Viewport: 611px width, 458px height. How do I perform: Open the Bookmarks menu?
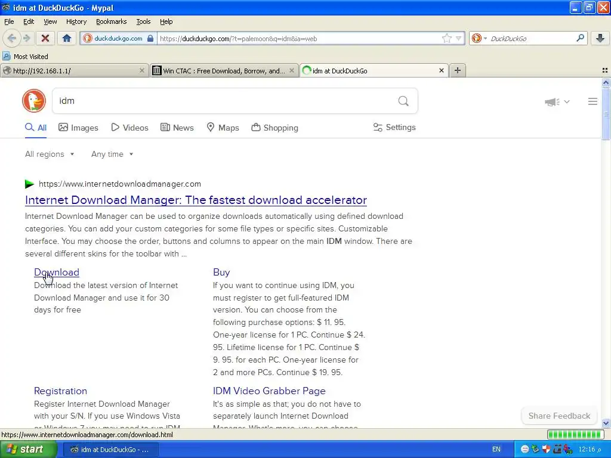pyautogui.click(x=111, y=21)
